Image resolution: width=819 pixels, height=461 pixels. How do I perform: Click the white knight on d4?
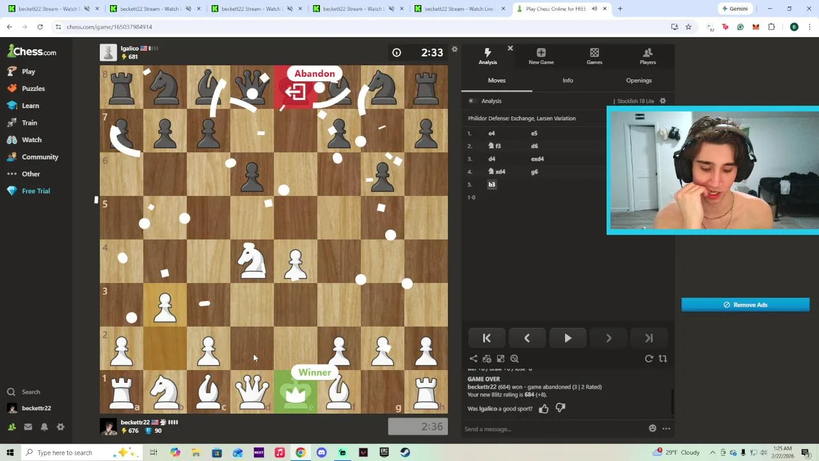coord(252,261)
